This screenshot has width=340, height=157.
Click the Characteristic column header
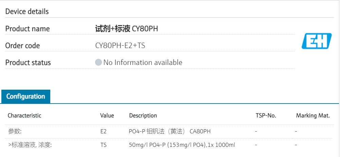pyautogui.click(x=24, y=115)
